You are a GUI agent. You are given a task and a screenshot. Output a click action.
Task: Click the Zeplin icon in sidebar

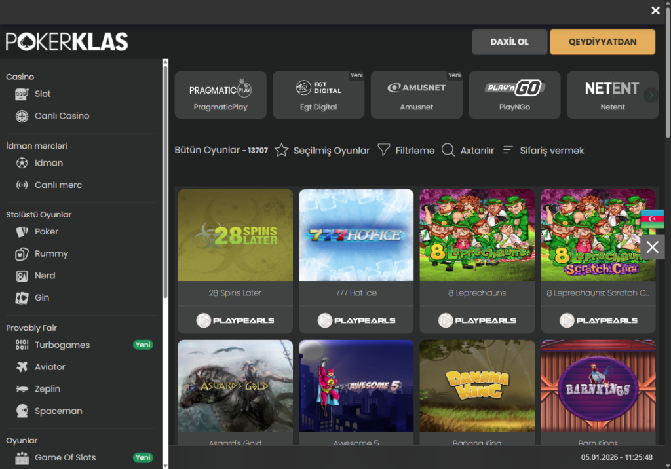click(x=22, y=389)
